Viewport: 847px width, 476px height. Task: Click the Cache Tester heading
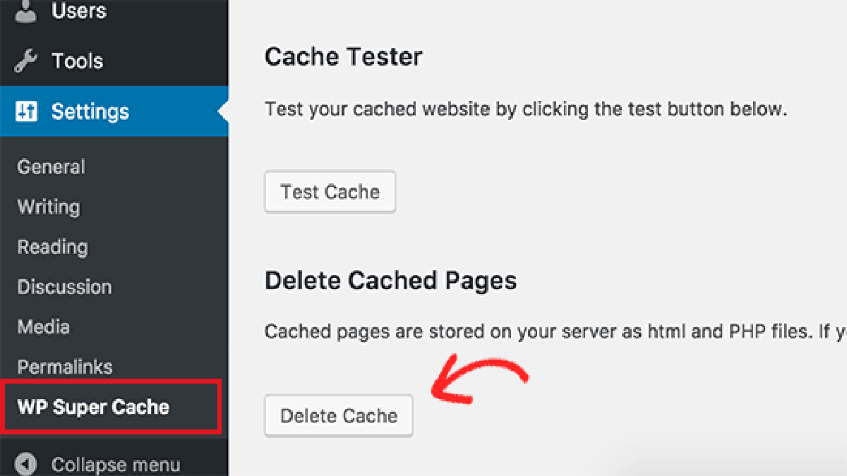pyautogui.click(x=344, y=56)
